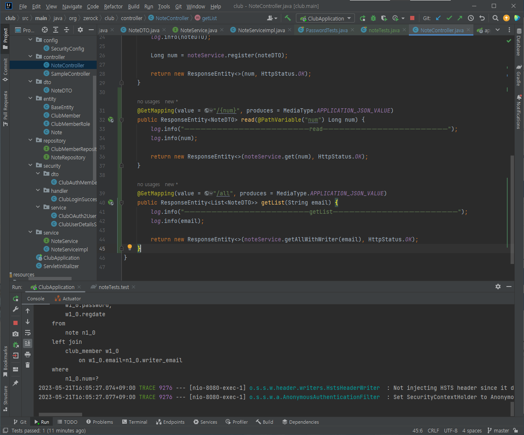Click the editor vertical scrollbar thumb
The image size is (524, 435).
[512, 209]
